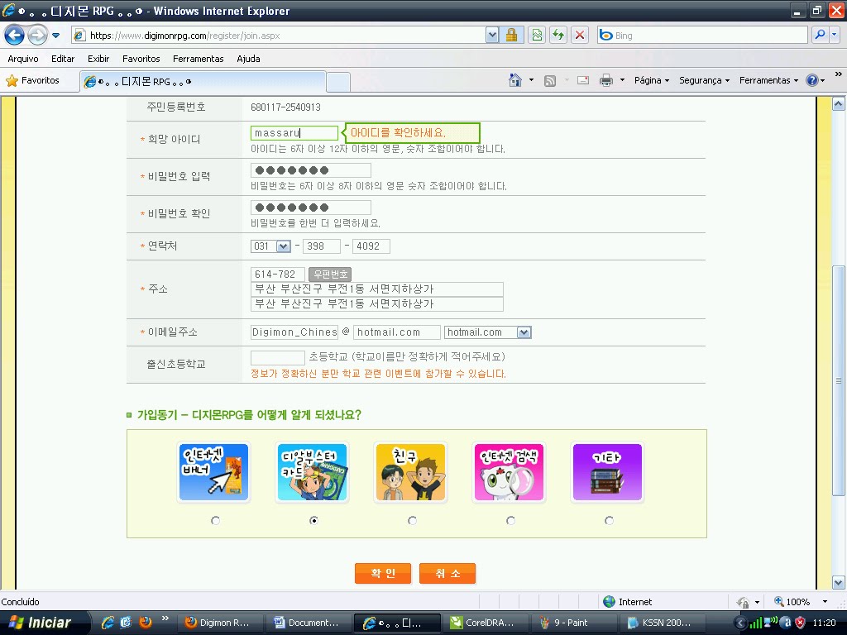Click the Home page icon

[515, 80]
